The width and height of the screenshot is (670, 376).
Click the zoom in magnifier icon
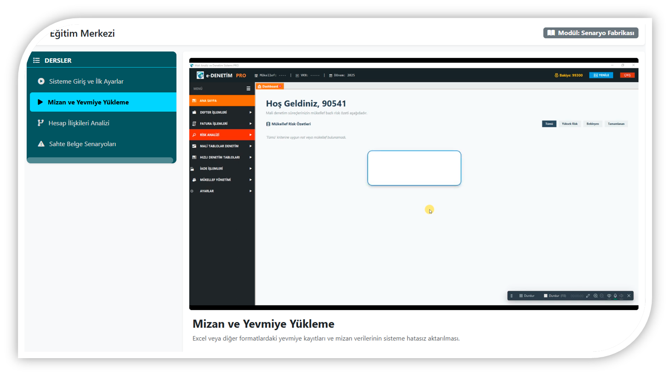pos(595,296)
